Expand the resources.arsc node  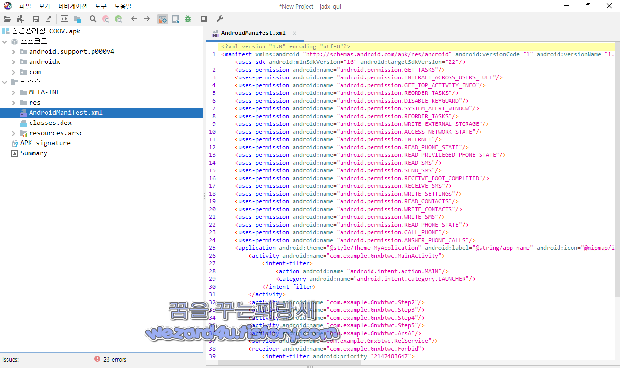[x=14, y=133]
